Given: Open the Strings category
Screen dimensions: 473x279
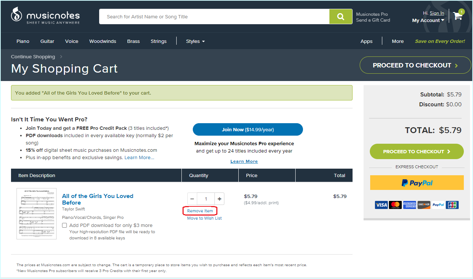Looking at the screenshot, I should point(159,41).
